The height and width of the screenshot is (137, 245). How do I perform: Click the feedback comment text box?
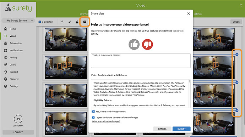pos(141,61)
